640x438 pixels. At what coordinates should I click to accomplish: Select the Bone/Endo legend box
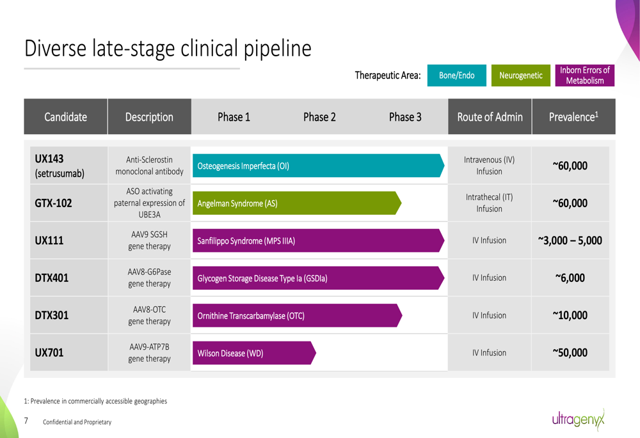457,75
